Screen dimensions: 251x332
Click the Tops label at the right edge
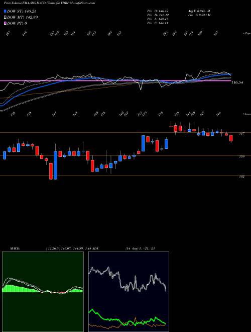click(246, 34)
